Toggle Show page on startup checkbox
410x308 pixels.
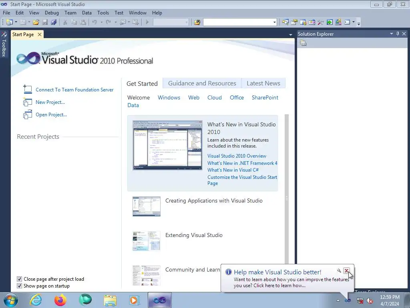point(19,286)
